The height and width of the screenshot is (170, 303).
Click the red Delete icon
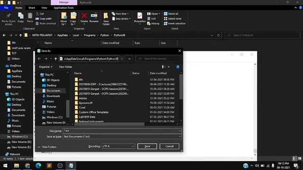click(84, 16)
